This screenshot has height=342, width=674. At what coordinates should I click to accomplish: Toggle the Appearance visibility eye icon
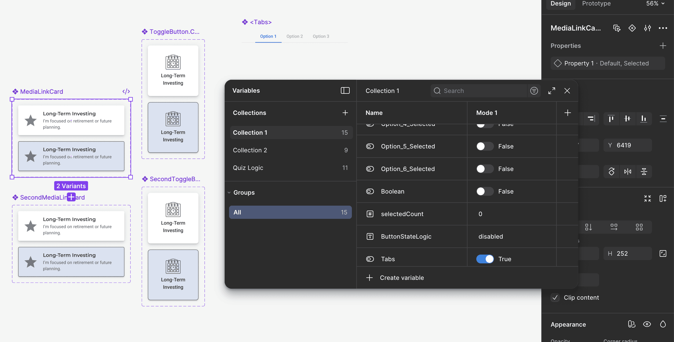(647, 324)
